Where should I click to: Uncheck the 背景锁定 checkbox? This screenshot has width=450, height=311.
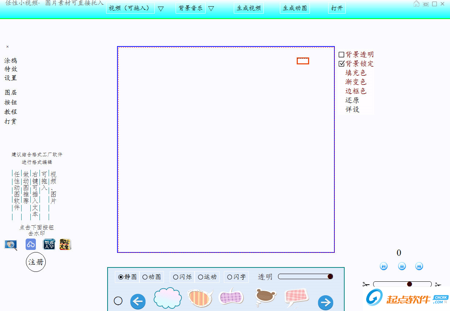coord(342,63)
